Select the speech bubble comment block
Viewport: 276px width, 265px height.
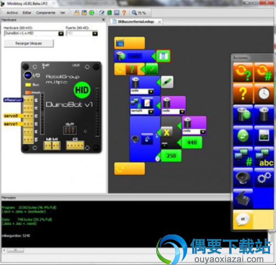click(243, 220)
